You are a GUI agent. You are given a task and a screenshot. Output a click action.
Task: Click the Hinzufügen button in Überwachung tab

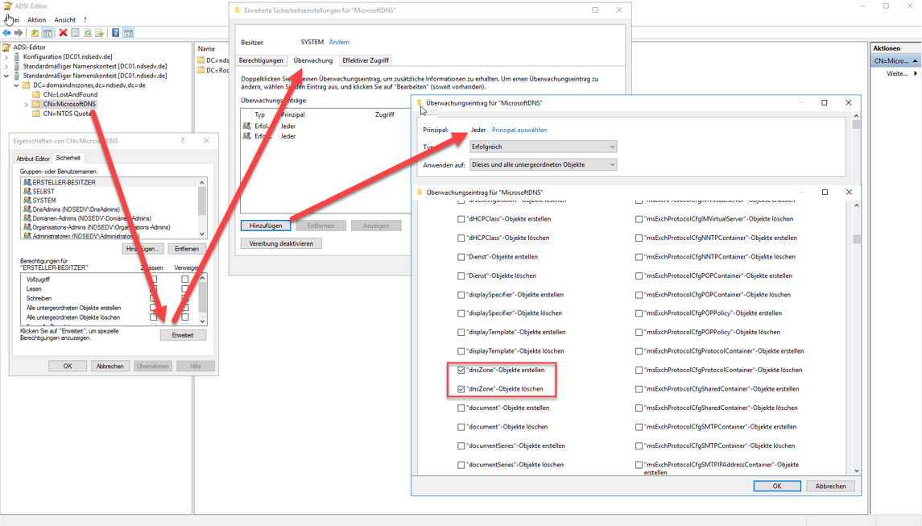[x=265, y=226]
